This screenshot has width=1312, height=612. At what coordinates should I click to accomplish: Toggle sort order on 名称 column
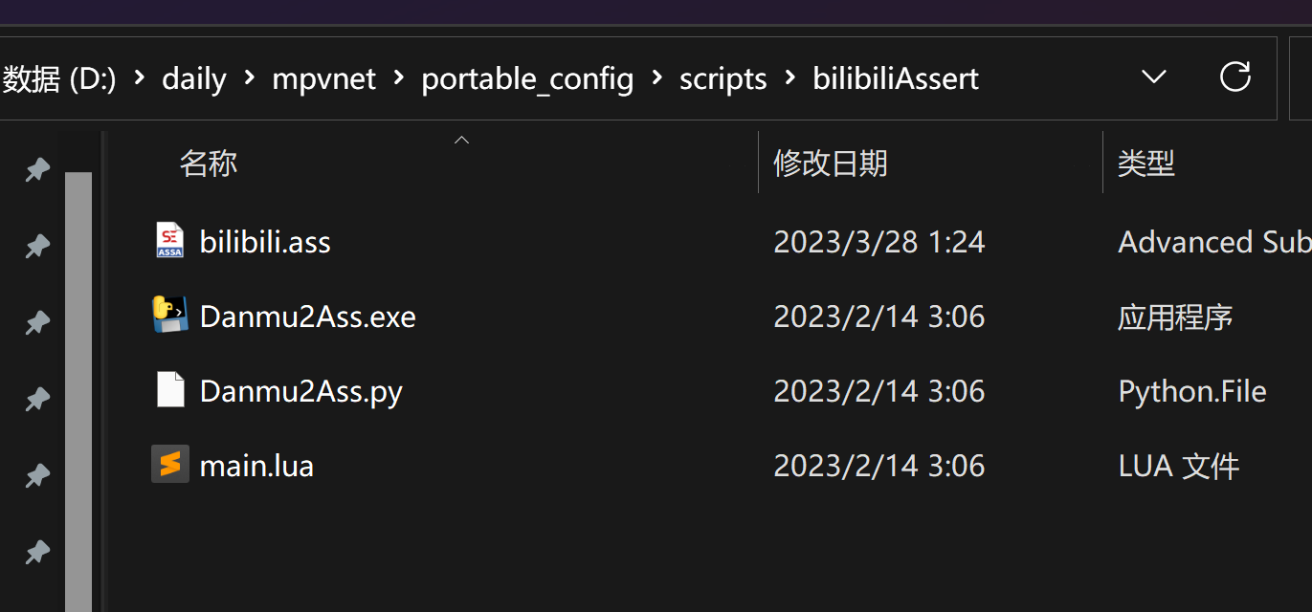pos(209,163)
